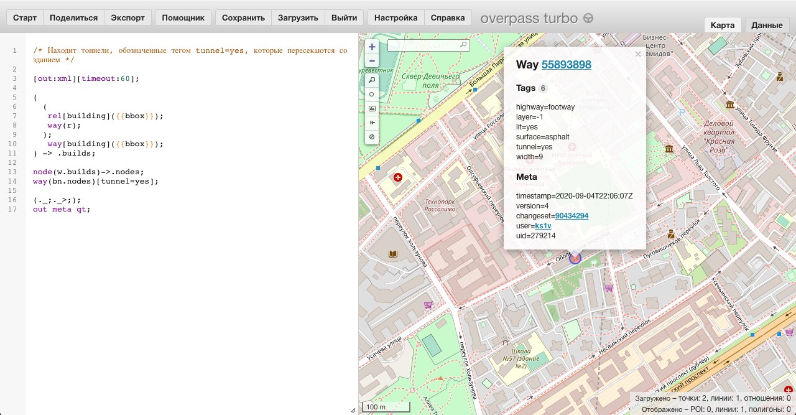Click the node(w.builds)->.nodes line
Image resolution: width=796 pixels, height=415 pixels.
coord(89,172)
